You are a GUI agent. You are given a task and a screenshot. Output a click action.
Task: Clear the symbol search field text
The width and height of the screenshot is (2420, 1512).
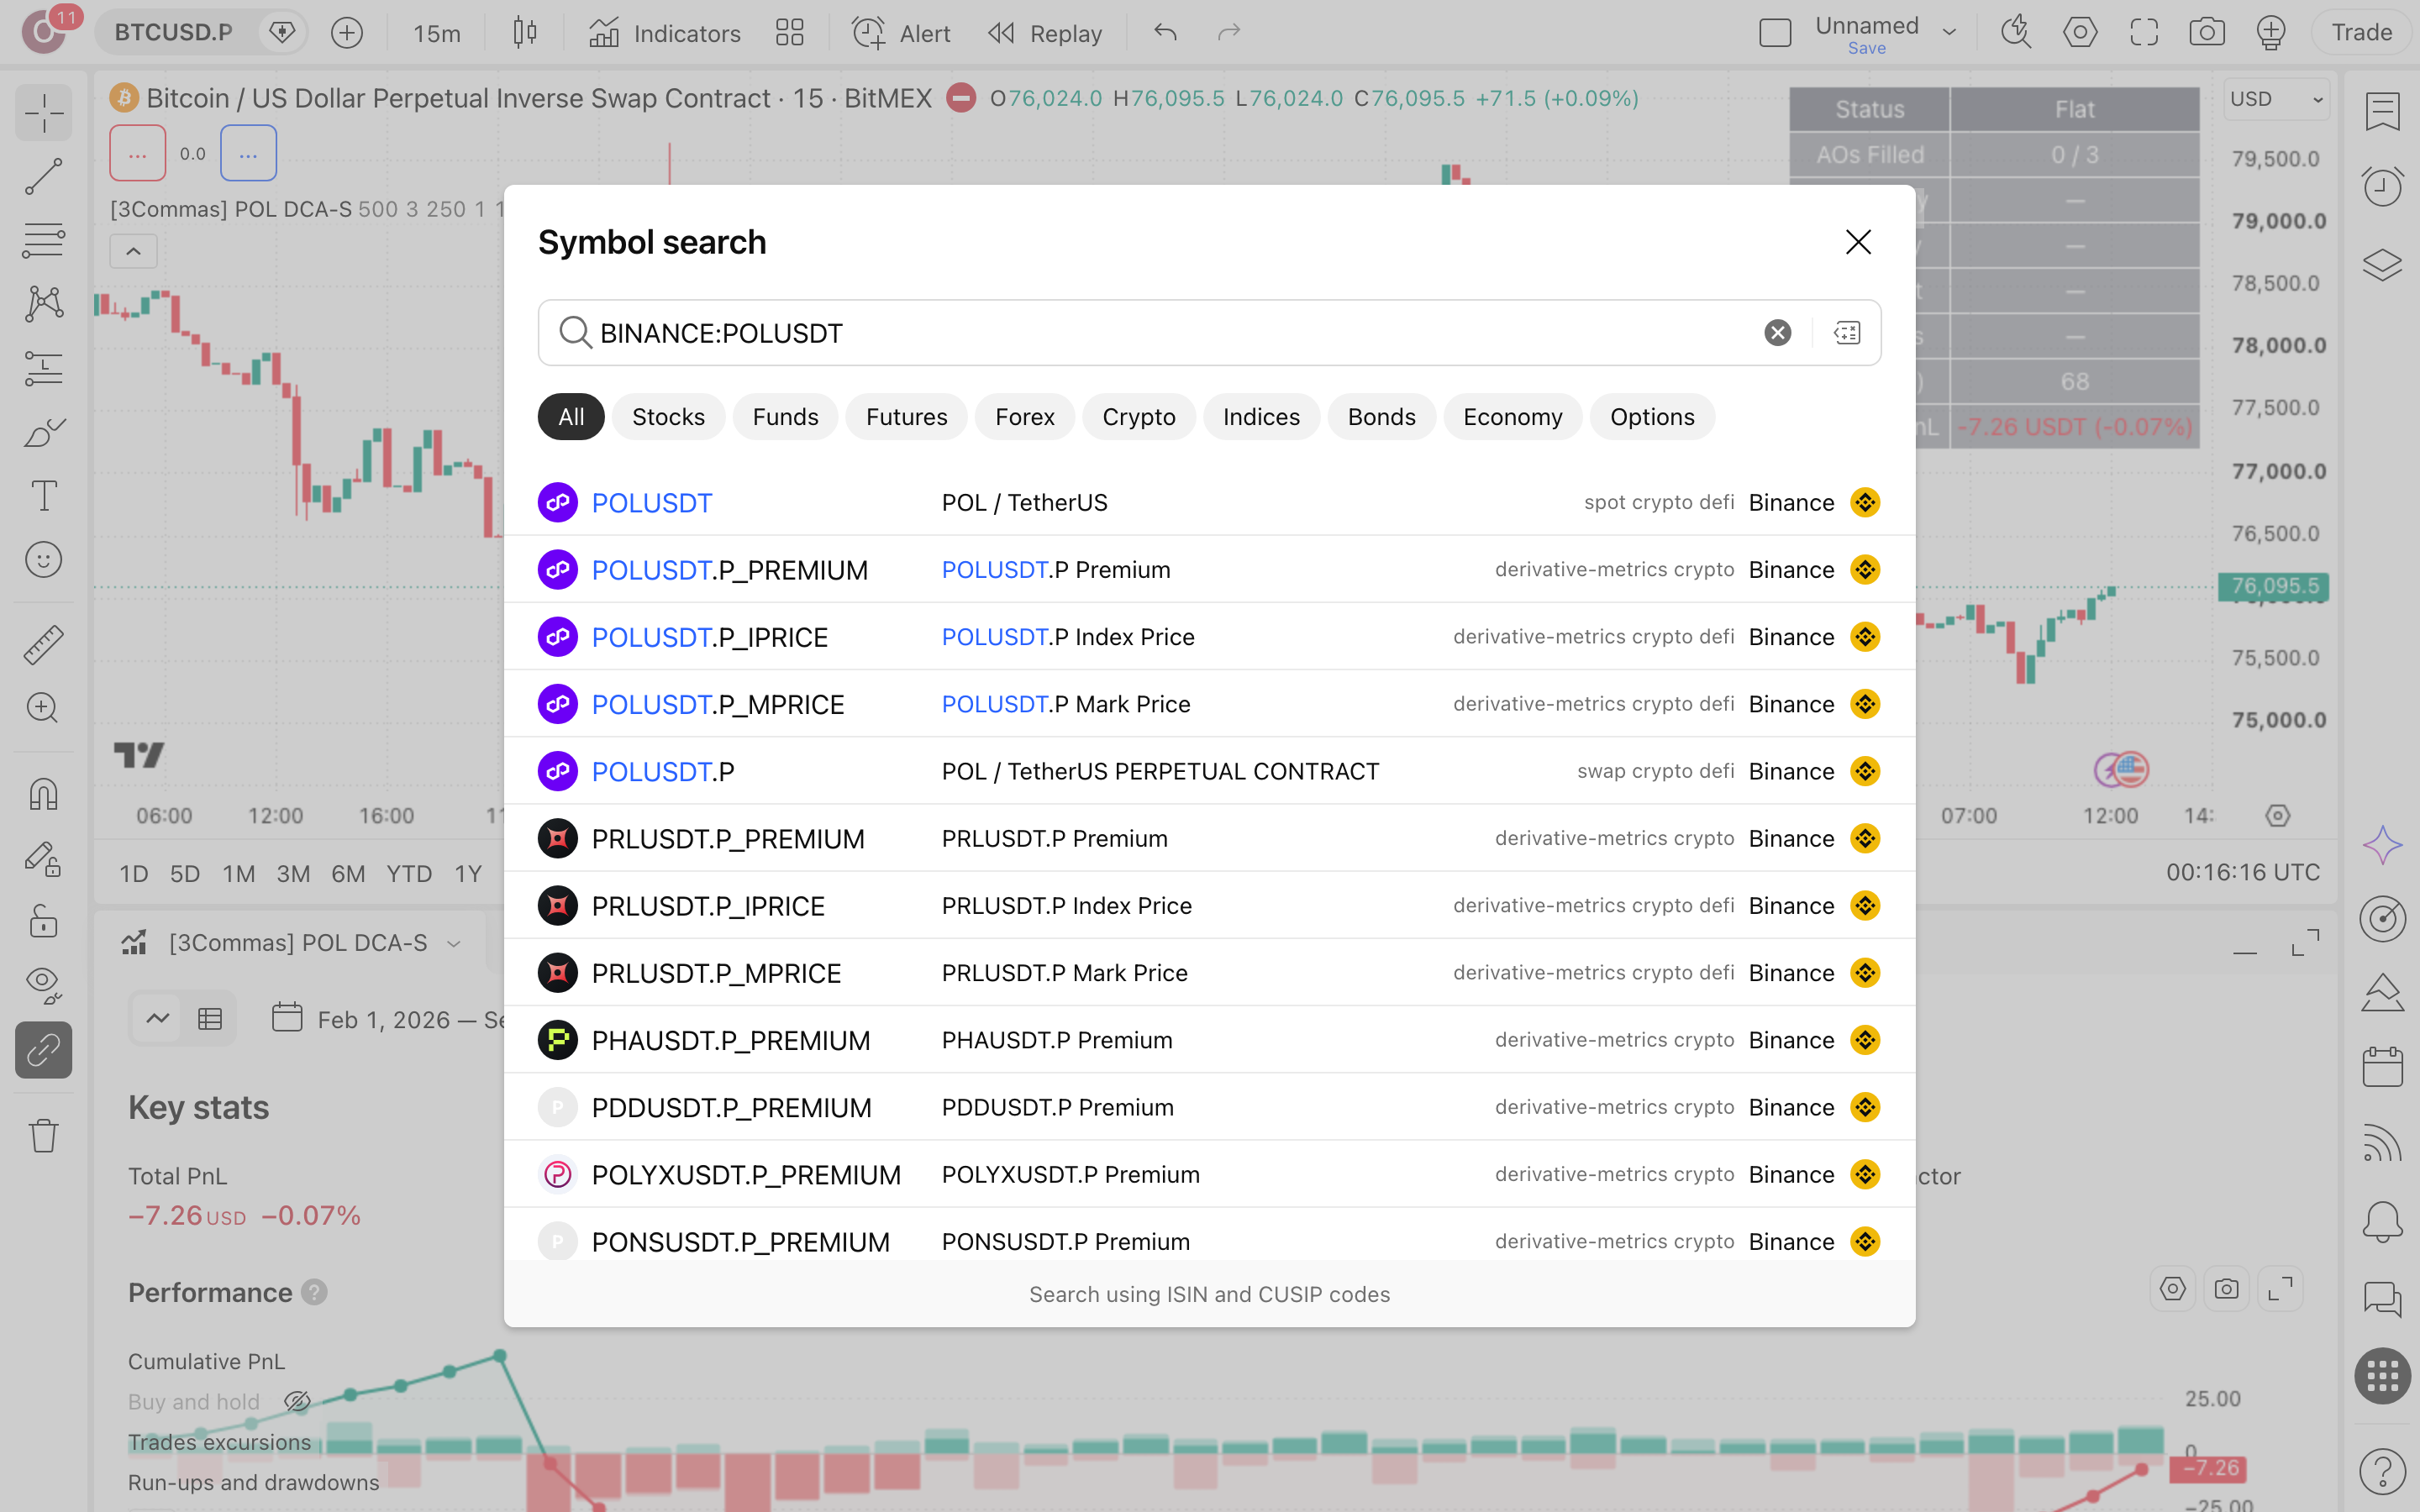[x=1777, y=333]
